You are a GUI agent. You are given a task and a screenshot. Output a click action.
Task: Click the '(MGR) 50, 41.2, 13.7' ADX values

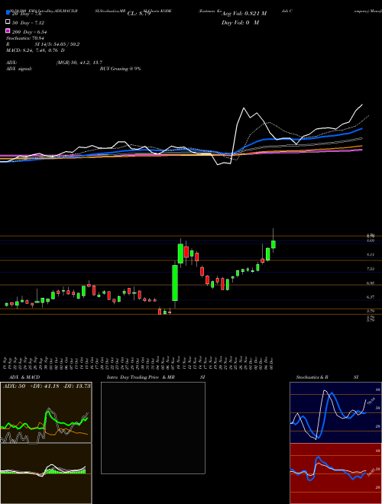(x=79, y=63)
